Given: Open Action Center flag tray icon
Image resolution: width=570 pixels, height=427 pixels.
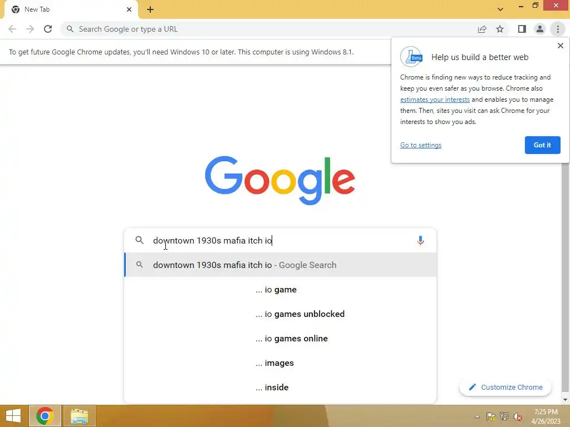Looking at the screenshot, I should (490, 416).
